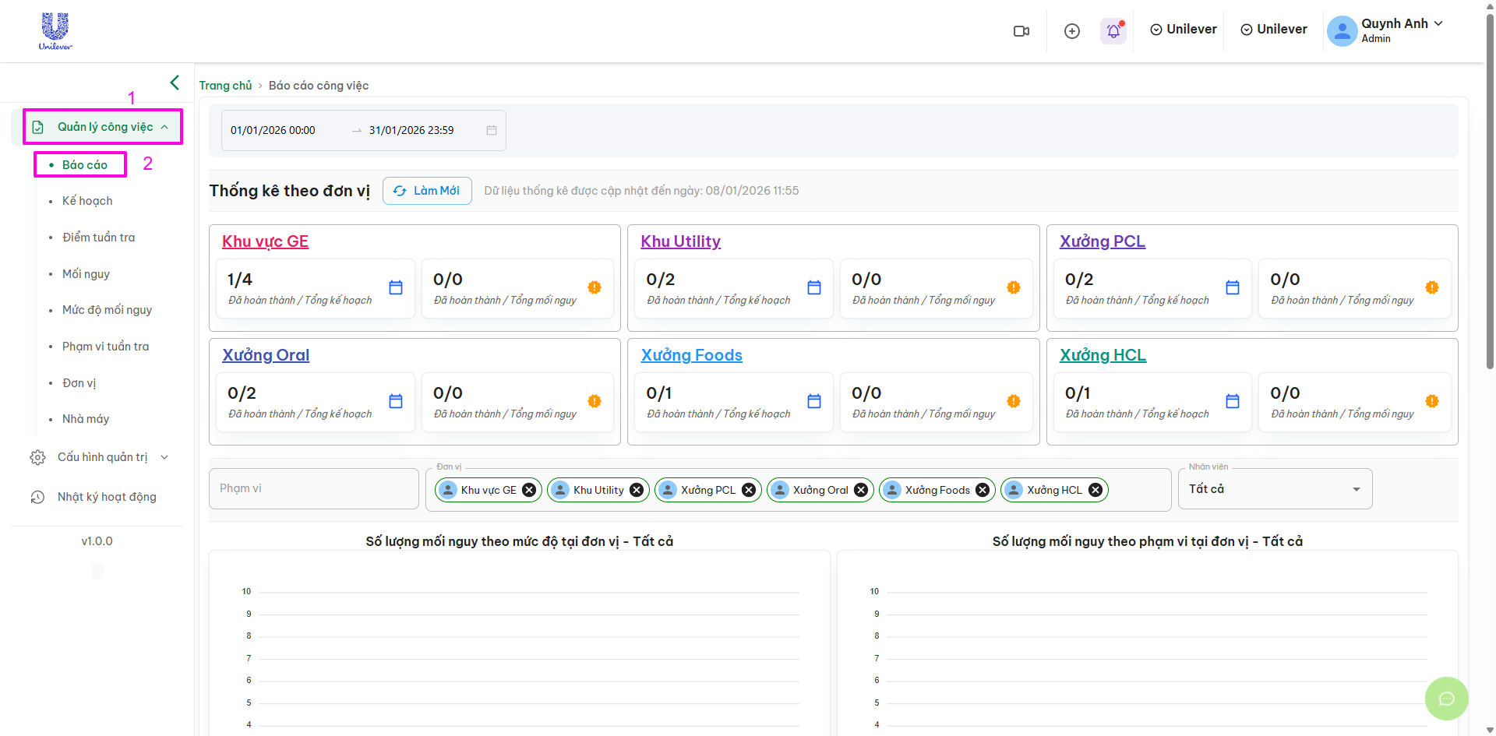Click the Làm Mới refresh button
This screenshot has height=736, width=1496.
pos(427,191)
